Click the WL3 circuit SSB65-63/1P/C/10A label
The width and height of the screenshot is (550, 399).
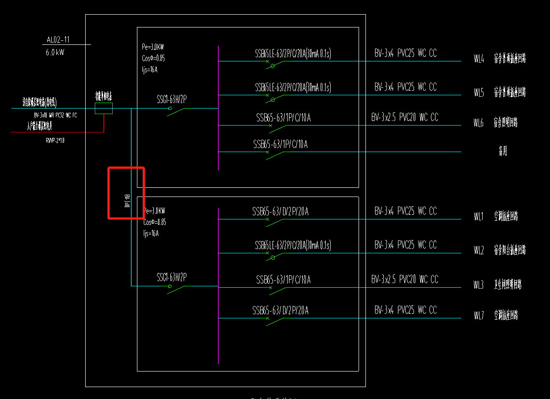pos(283,279)
